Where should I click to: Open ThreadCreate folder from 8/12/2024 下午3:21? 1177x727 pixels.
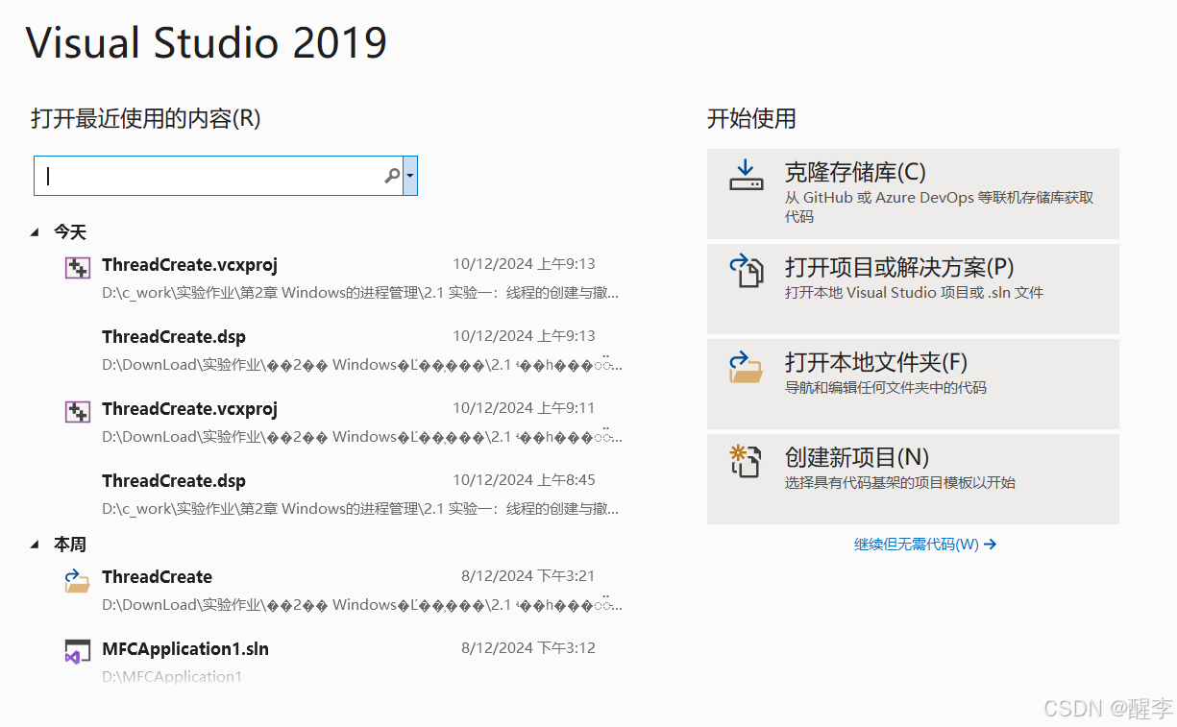(x=341, y=590)
